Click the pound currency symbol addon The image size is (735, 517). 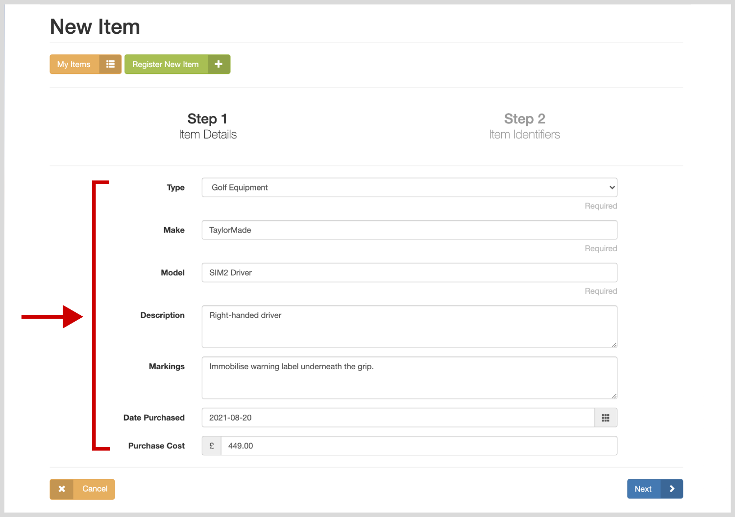click(212, 446)
